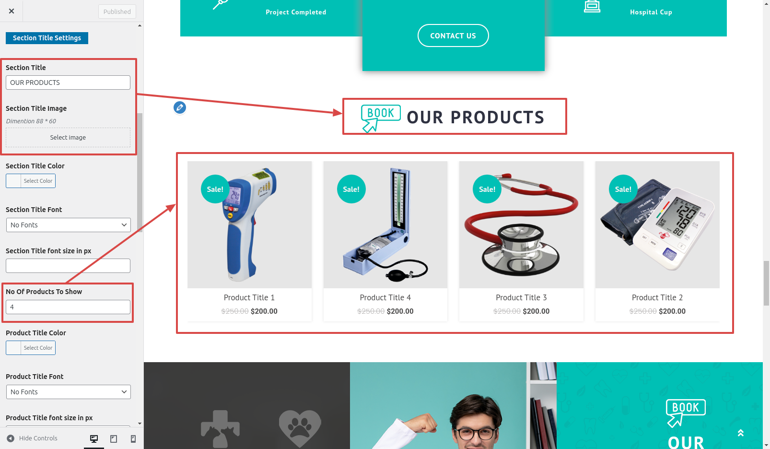Screen dimensions: 770x449
Task: Open Section Title Color picker
Action: pos(31,181)
